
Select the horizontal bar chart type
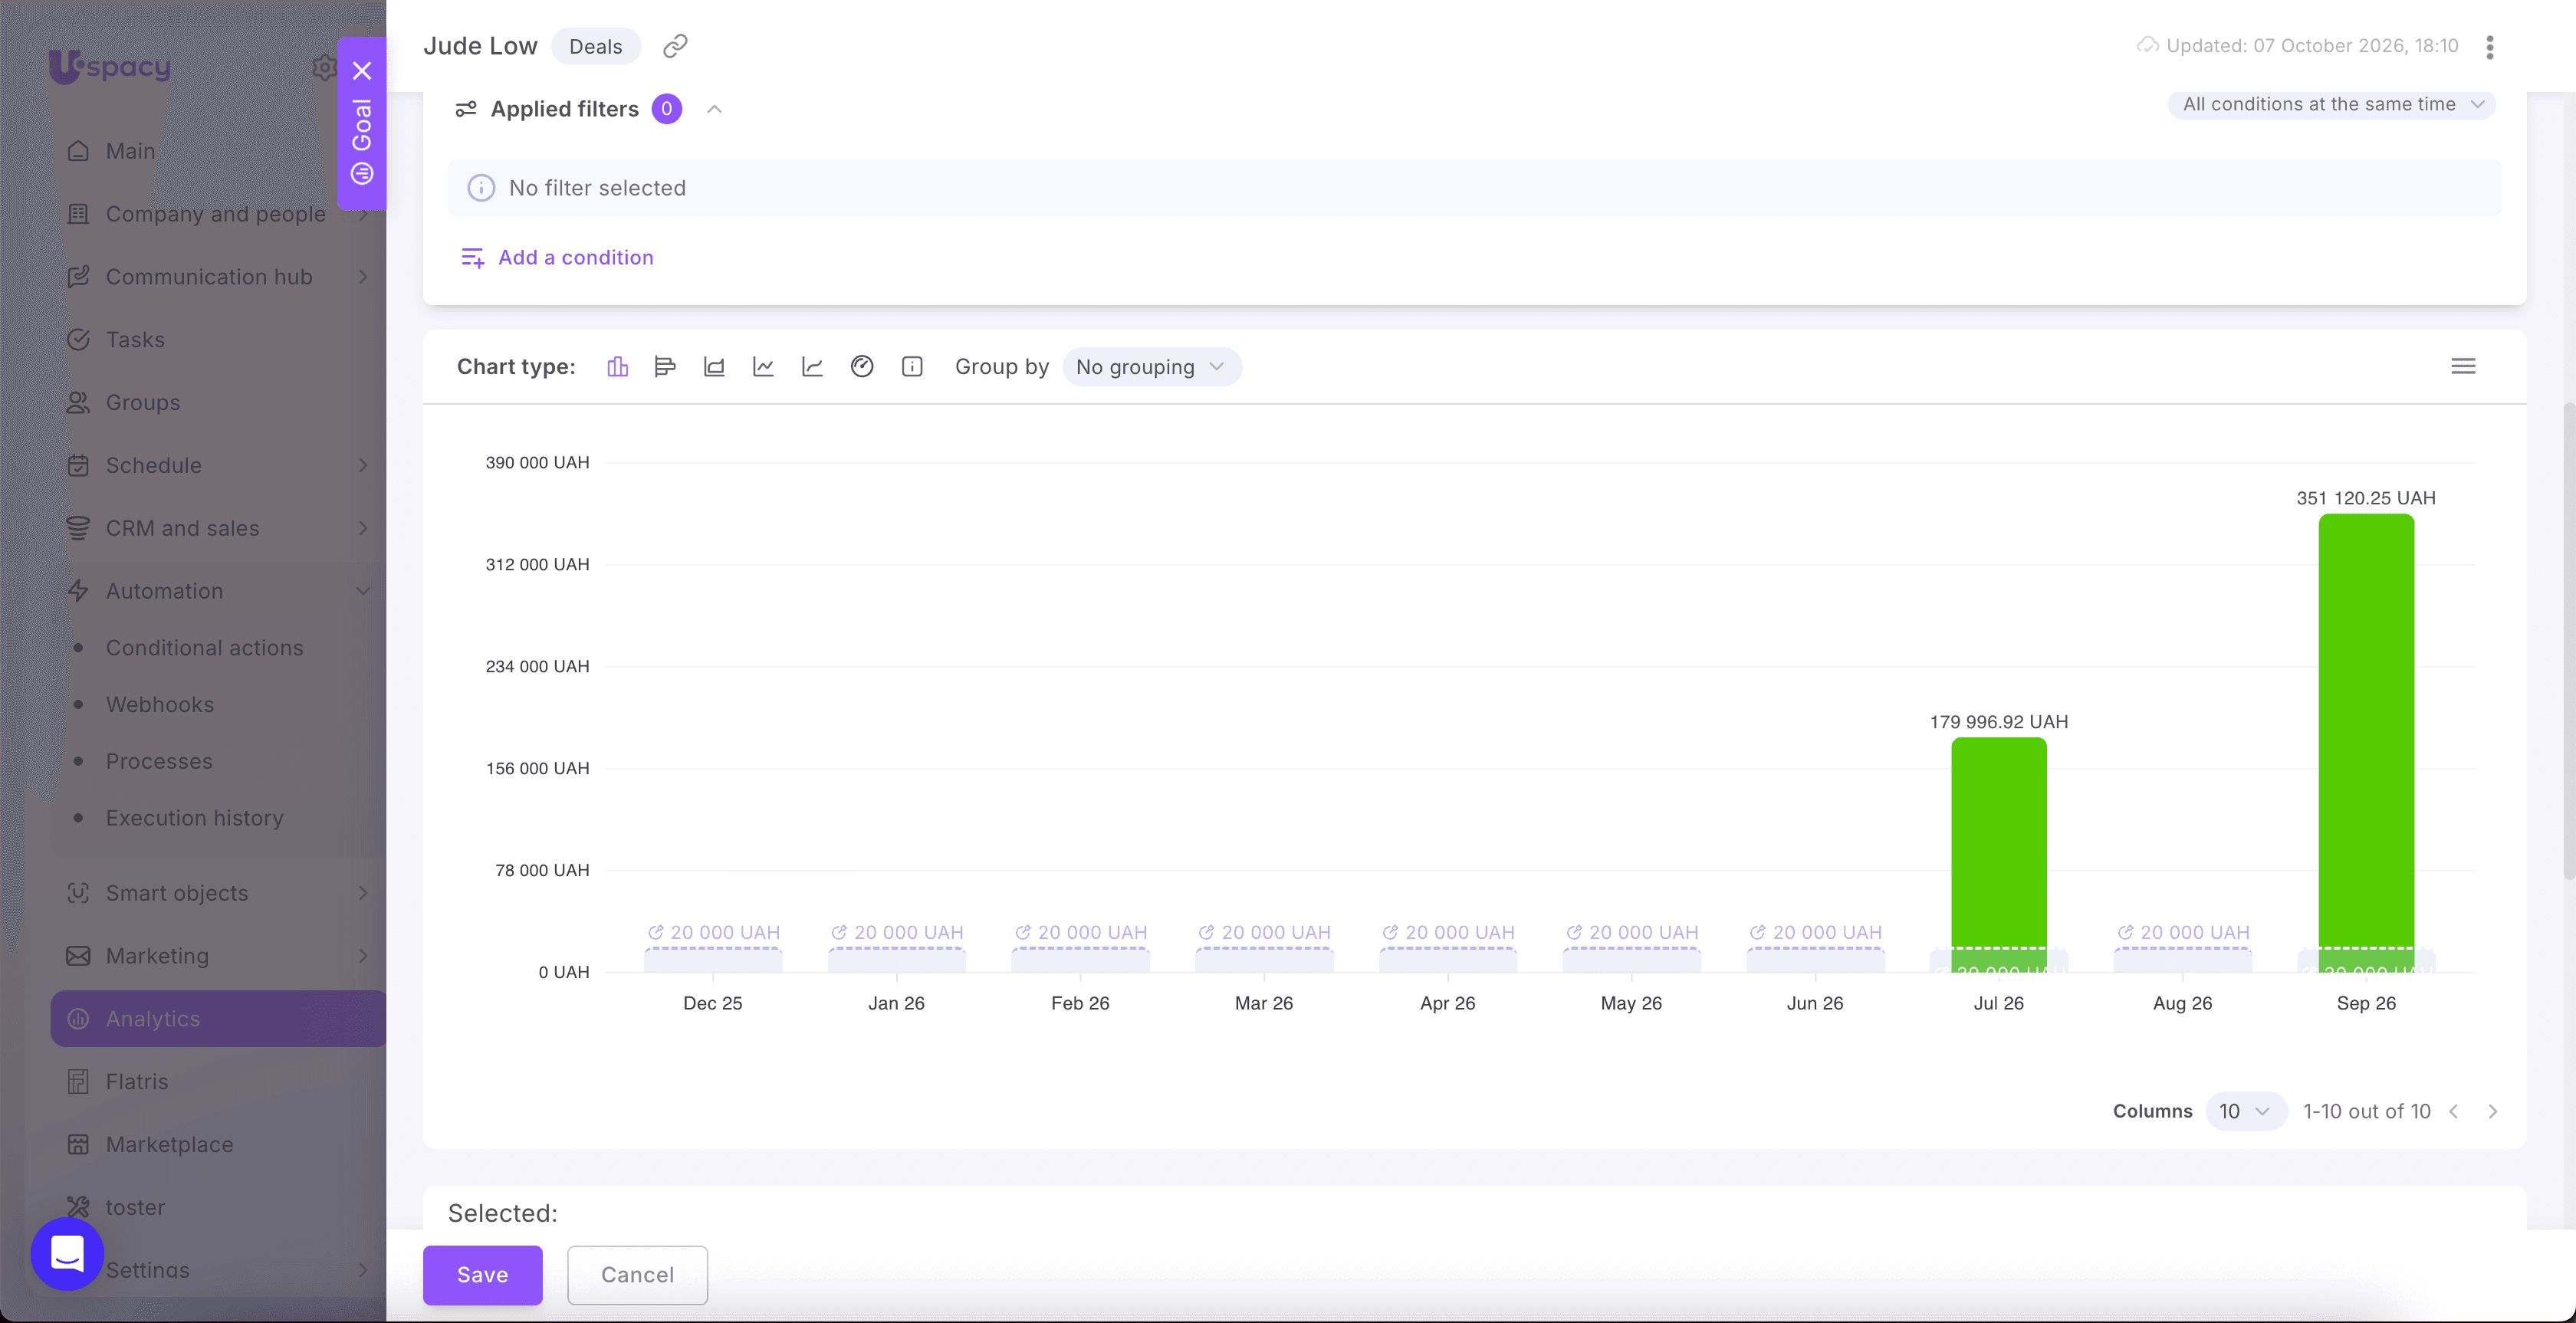click(665, 367)
